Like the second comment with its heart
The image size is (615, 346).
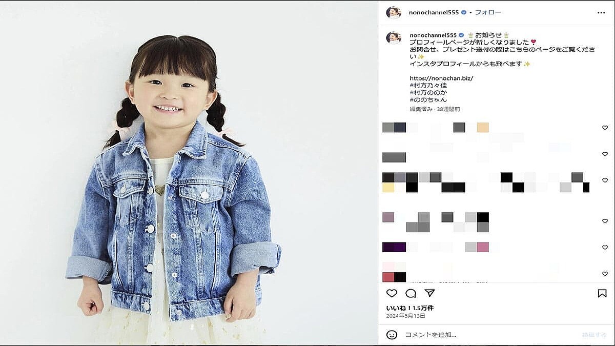click(x=605, y=154)
